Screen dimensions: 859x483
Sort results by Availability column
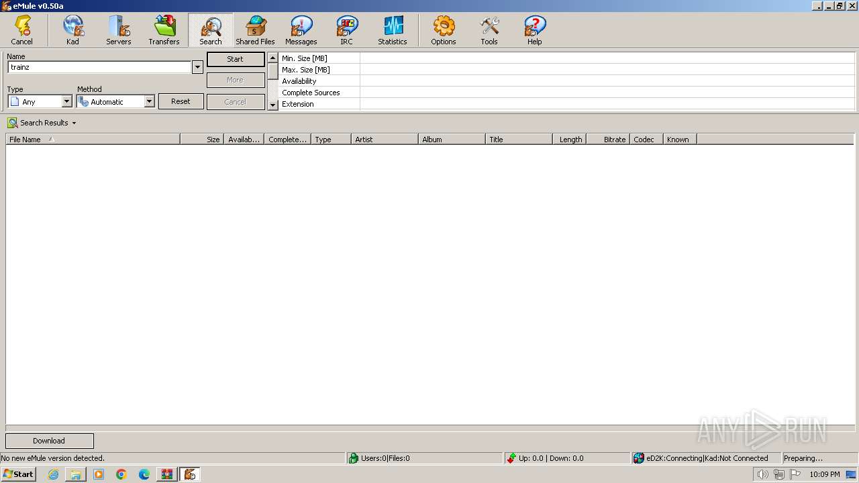tap(244, 140)
